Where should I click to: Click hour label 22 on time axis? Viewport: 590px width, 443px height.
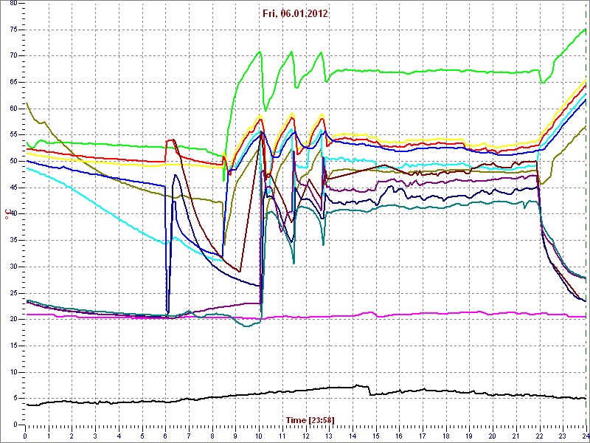(540, 435)
